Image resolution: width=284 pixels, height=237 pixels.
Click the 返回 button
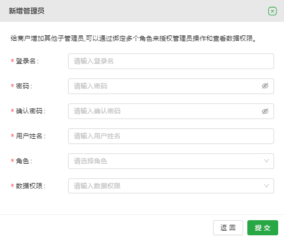(x=228, y=228)
